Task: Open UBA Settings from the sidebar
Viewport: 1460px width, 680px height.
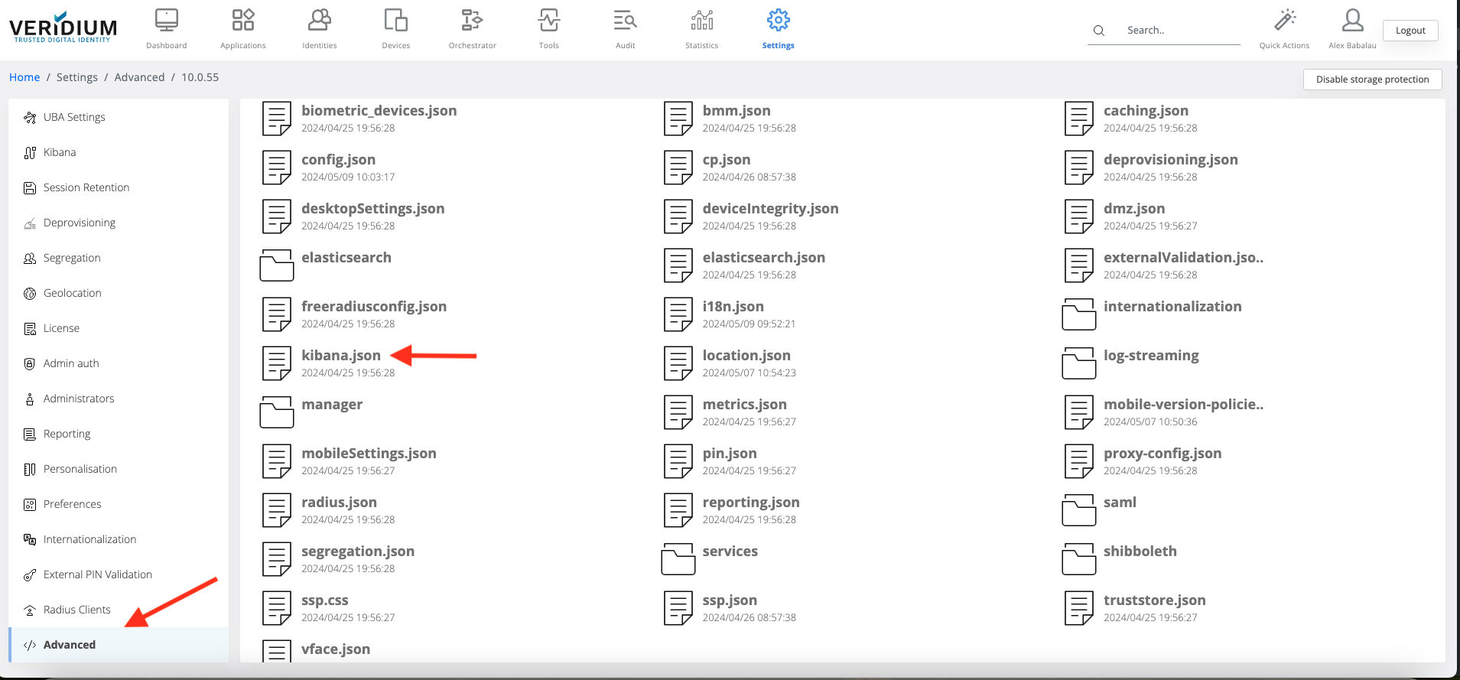Action: pyautogui.click(x=74, y=117)
